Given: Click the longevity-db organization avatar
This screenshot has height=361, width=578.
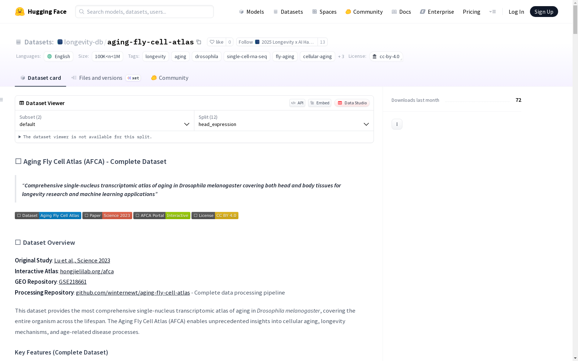Looking at the screenshot, I should 60,42.
